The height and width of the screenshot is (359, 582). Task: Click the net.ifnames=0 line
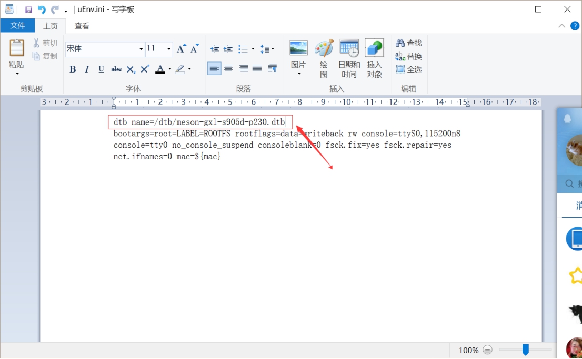[167, 157]
